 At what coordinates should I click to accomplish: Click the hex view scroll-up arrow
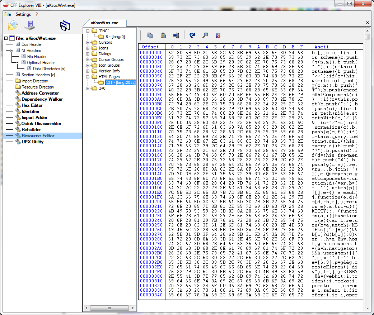(367, 31)
